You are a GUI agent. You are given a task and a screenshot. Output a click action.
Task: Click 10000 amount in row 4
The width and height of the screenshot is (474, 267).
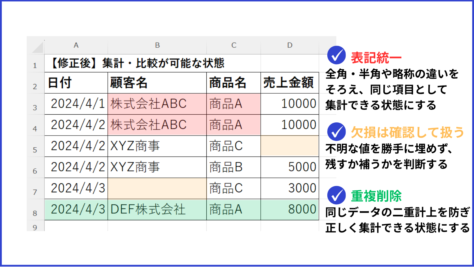[x=290, y=125]
